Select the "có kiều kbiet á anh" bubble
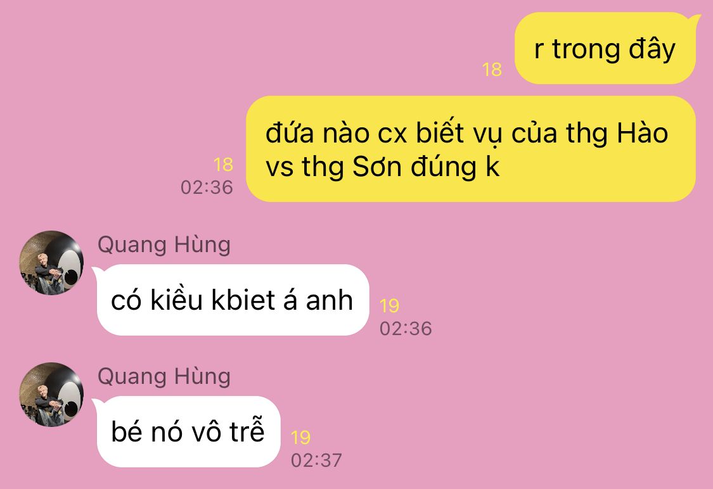The width and height of the screenshot is (713, 489). 233,300
